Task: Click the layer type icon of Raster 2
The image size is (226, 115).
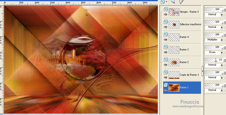Action: tap(166, 60)
